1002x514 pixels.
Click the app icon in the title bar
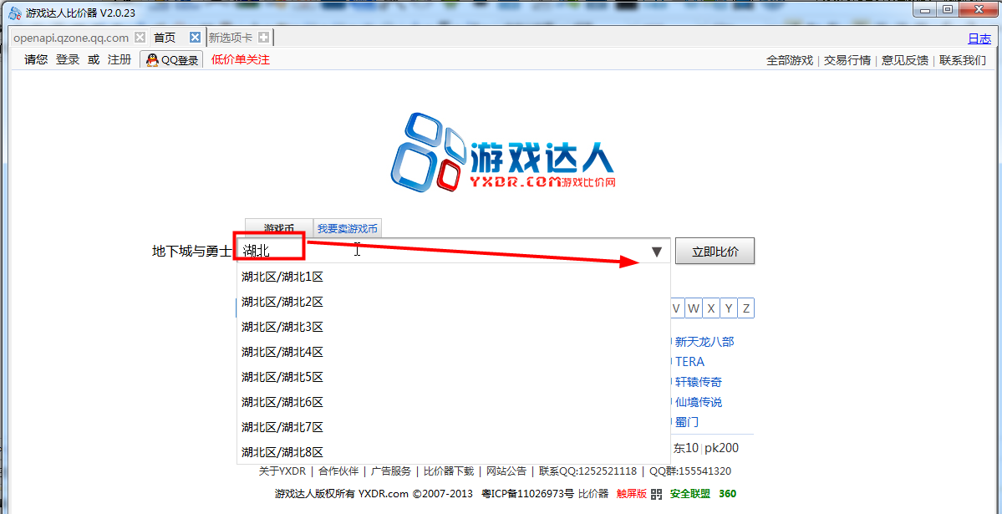coord(15,13)
